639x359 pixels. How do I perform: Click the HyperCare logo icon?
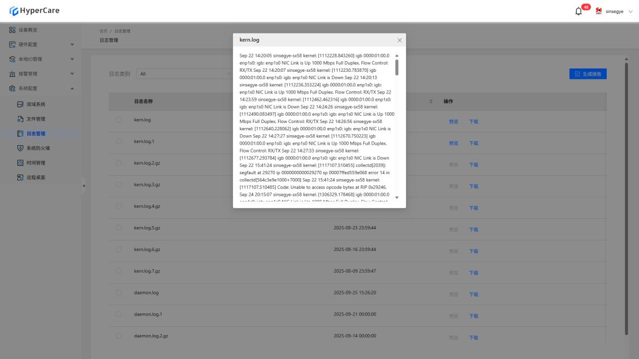[14, 11]
